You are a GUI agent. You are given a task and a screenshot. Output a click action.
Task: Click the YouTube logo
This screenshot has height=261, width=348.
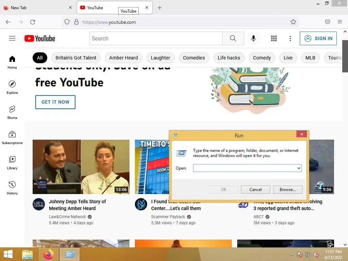tap(40, 38)
